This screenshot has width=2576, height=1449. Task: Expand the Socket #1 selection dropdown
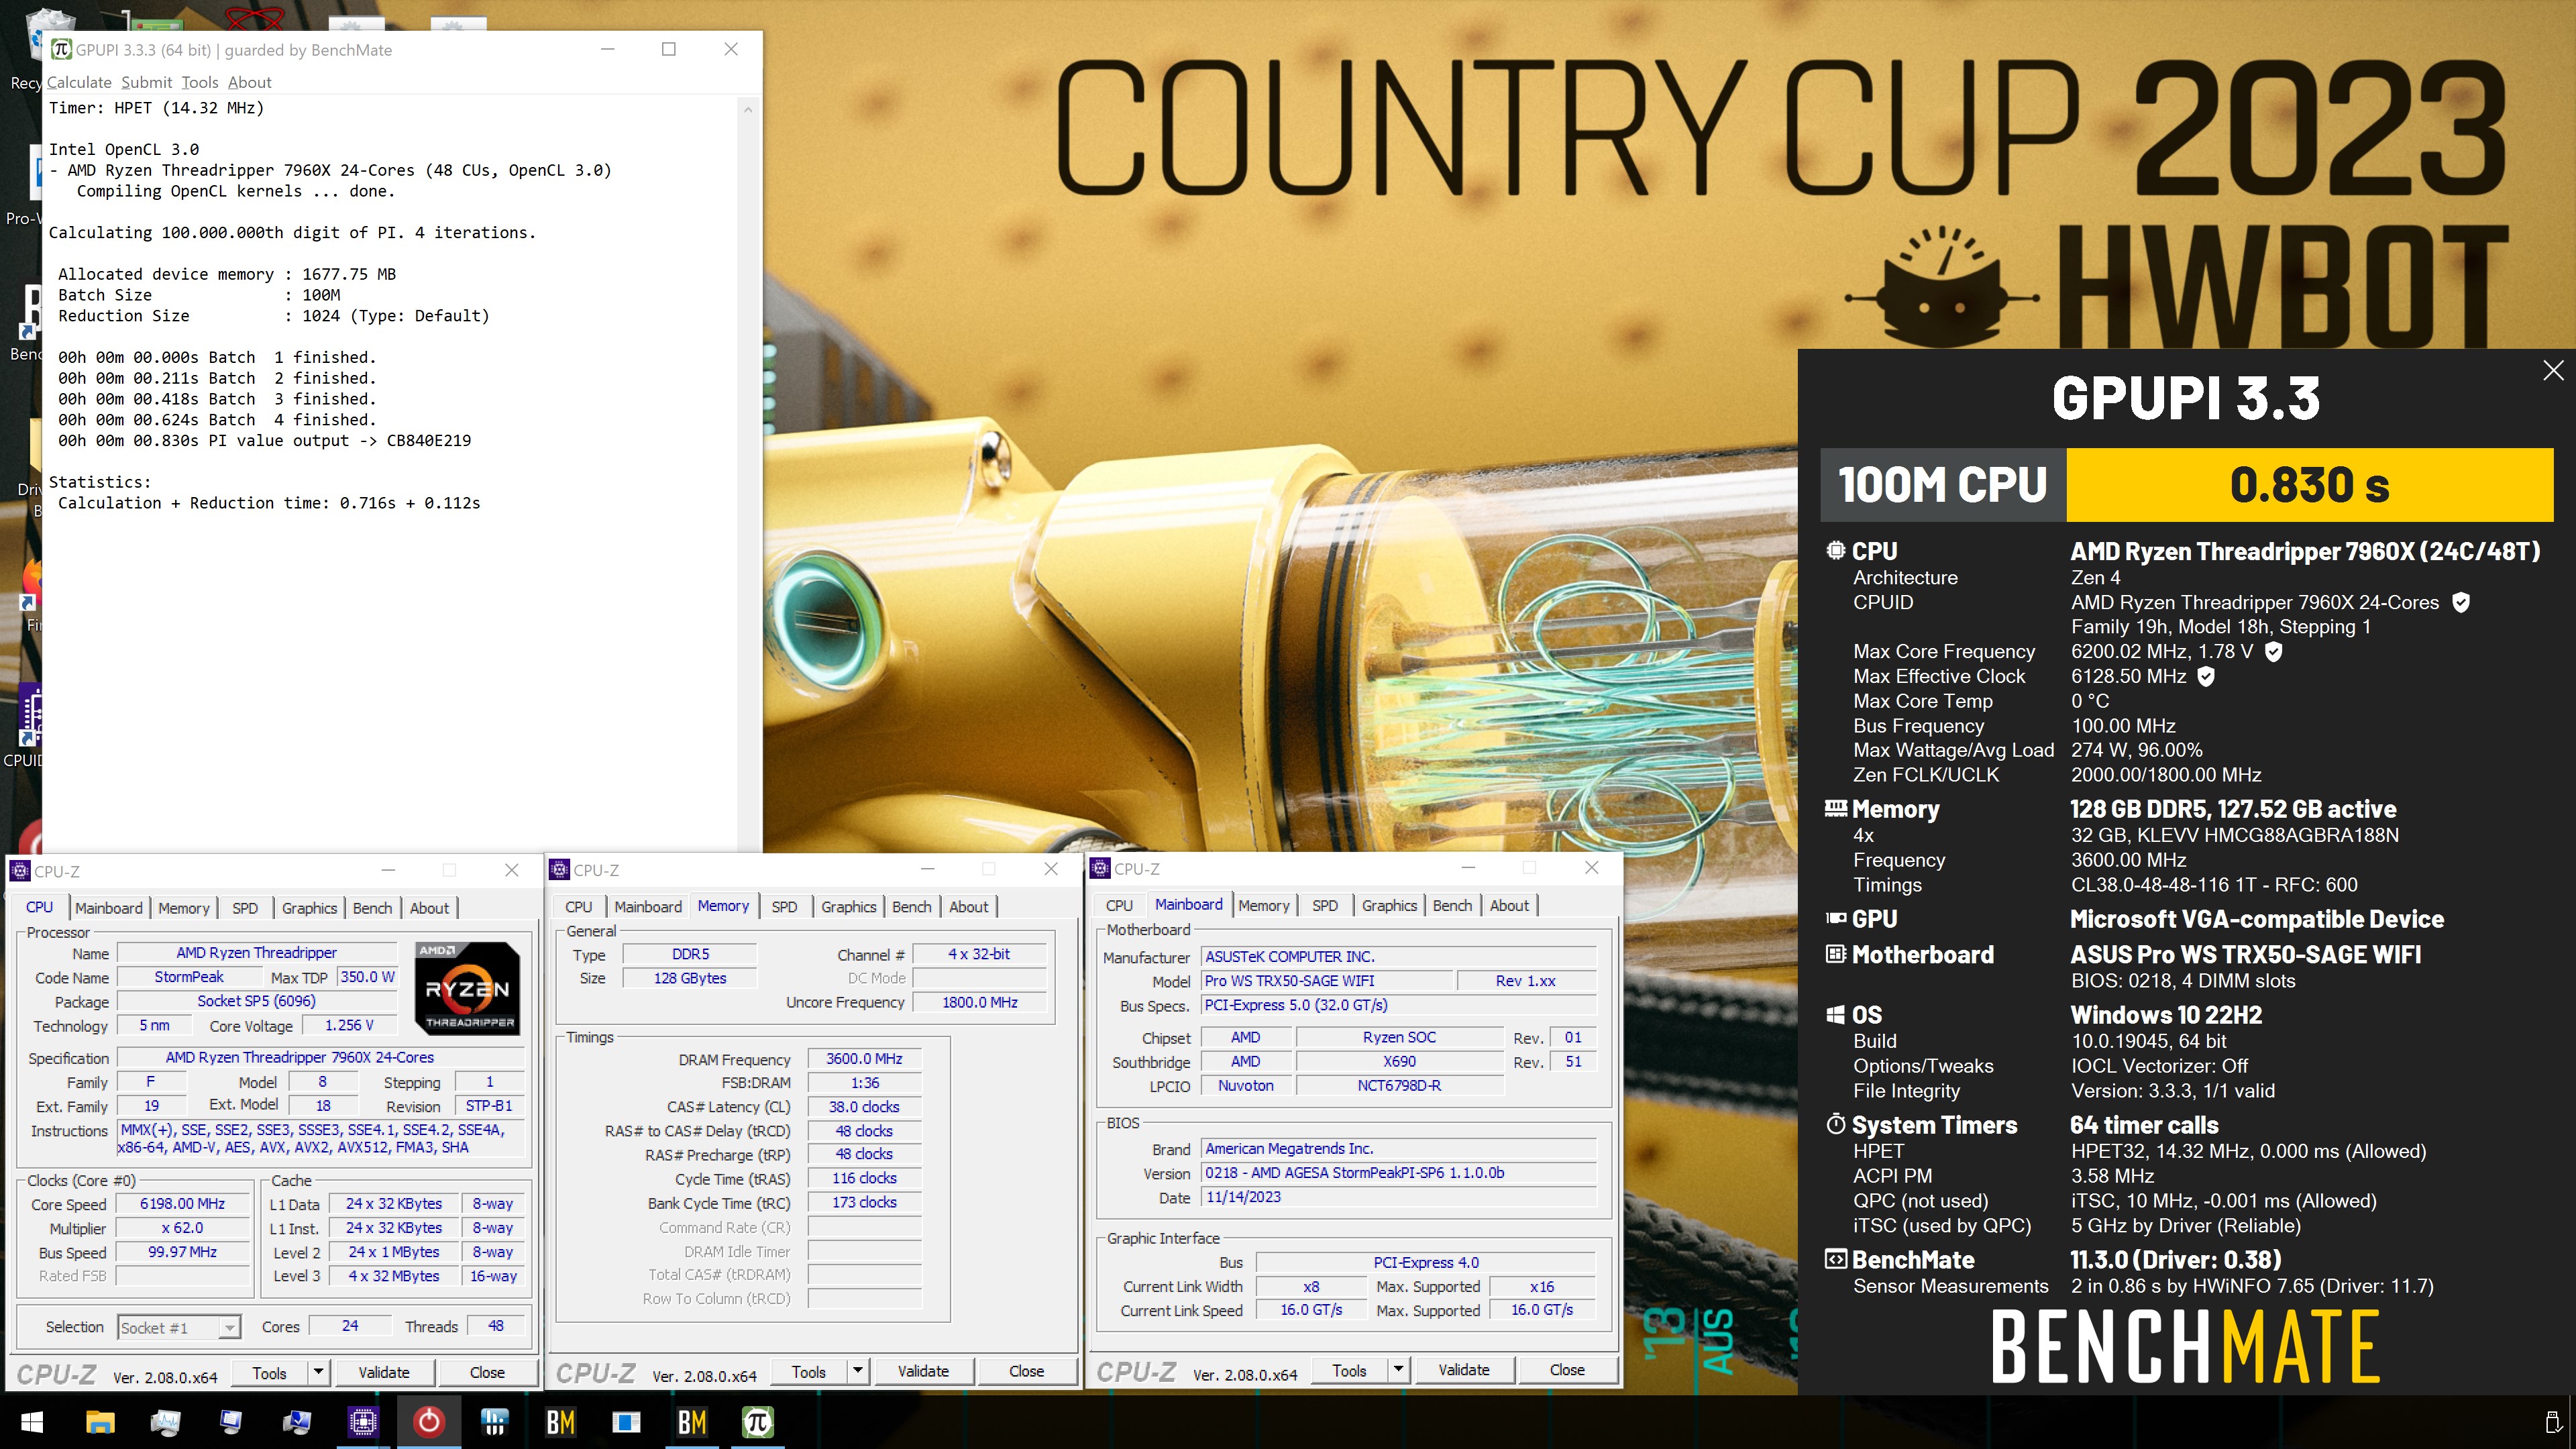click(230, 1328)
